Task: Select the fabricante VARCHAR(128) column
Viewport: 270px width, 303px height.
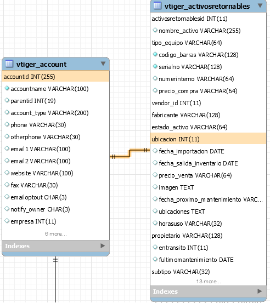Action: (x=208, y=115)
